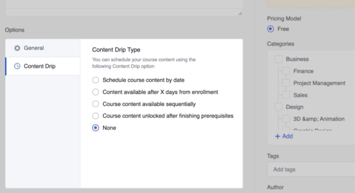The image size is (355, 193).
Task: Click the Content Drip clock icon
Action: 17,66
